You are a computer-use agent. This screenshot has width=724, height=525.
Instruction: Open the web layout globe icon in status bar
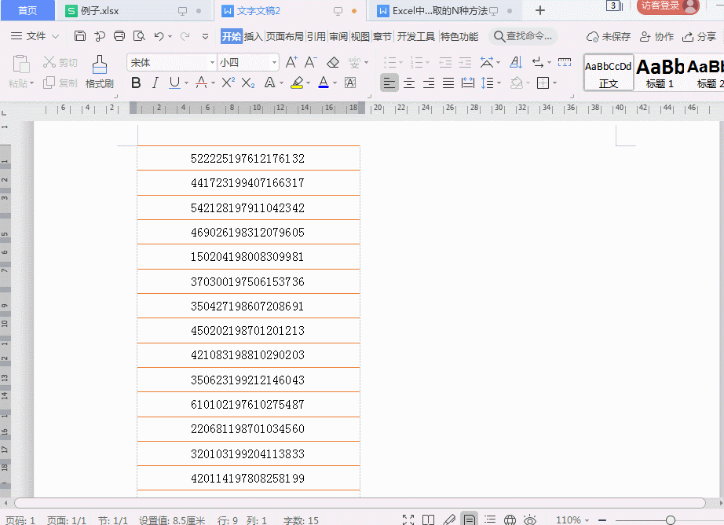[510, 520]
